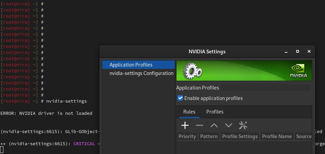Minimize the NVIDIA Settings window
Viewport: 325px width, 154px height.
pyautogui.click(x=286, y=52)
